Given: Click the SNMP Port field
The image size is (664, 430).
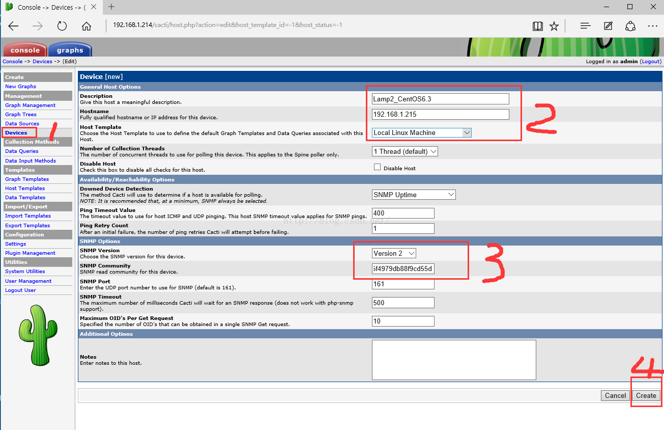Looking at the screenshot, I should pos(403,284).
